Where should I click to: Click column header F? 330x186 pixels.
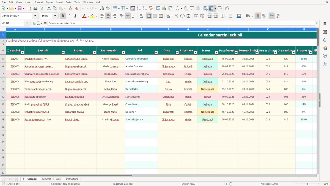pos(168,29)
